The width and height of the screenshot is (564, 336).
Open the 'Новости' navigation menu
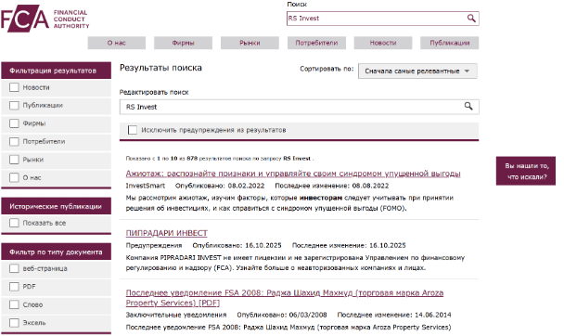(383, 43)
